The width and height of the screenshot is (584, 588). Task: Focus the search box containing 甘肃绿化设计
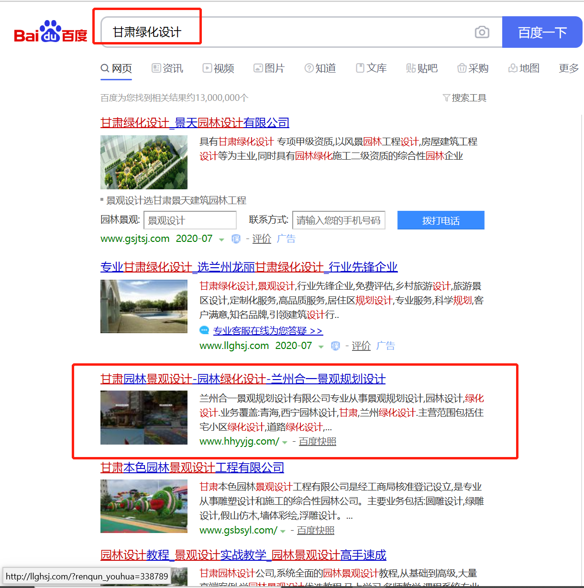click(301, 32)
